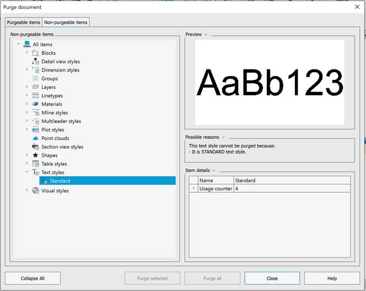Expand the Shapes node
The image size is (366, 291).
(x=26, y=155)
